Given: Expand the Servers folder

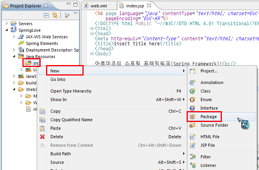Looking at the screenshot, I should coord(7,24).
